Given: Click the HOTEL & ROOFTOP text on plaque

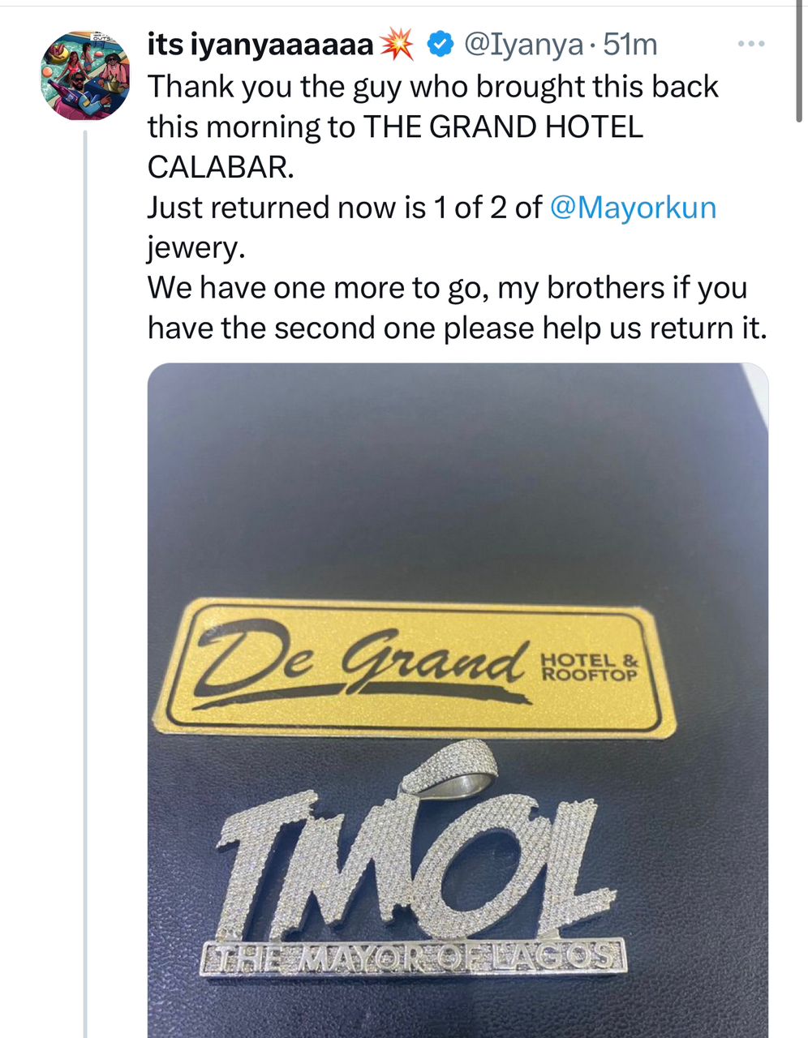Looking at the screenshot, I should pos(590,667).
